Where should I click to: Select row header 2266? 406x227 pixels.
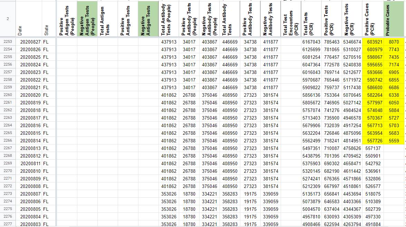[8, 140]
